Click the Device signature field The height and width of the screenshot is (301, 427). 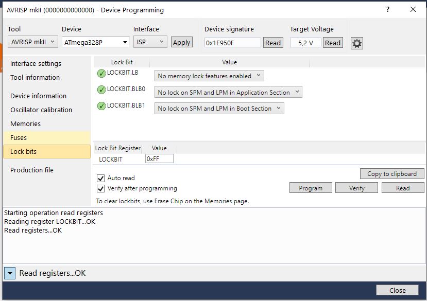pos(233,43)
